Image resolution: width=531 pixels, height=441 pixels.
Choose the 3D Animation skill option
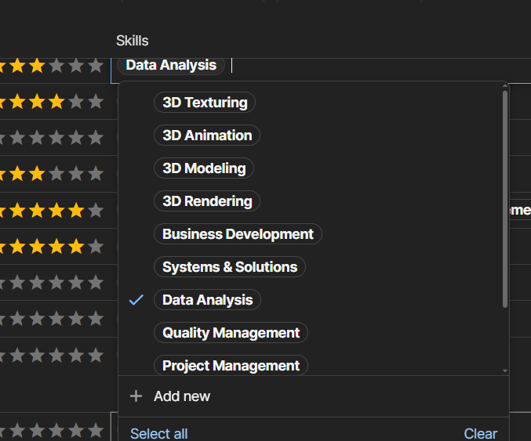click(x=207, y=136)
